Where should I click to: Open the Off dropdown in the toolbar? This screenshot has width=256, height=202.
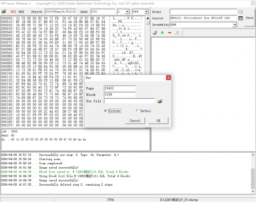coord(146,12)
